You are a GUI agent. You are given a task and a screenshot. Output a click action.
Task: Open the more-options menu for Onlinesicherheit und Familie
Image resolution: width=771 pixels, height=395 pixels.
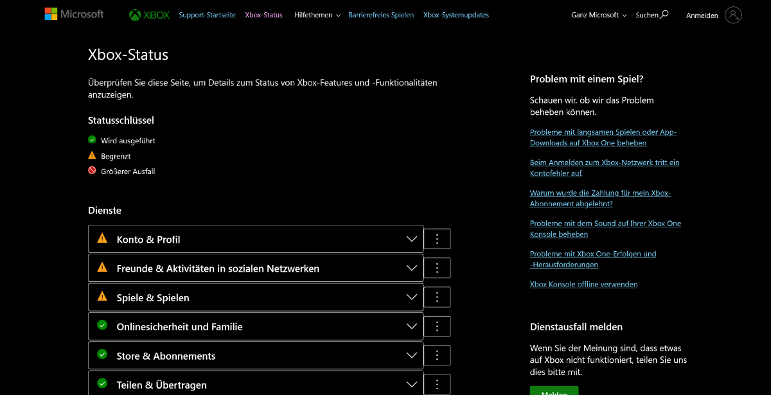[x=438, y=326]
